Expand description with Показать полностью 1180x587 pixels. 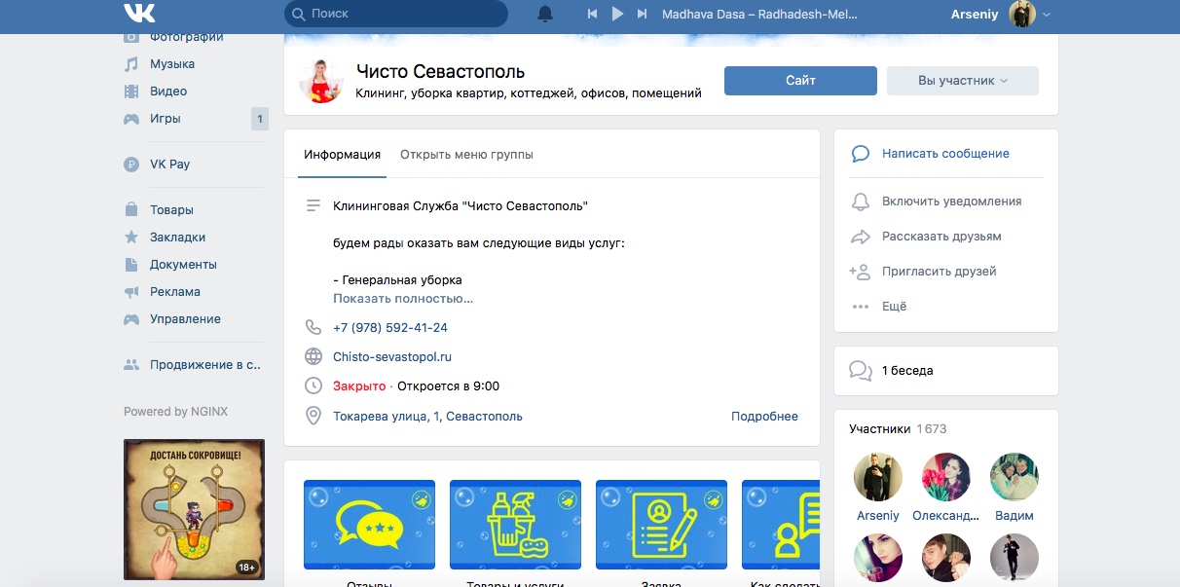[403, 299]
